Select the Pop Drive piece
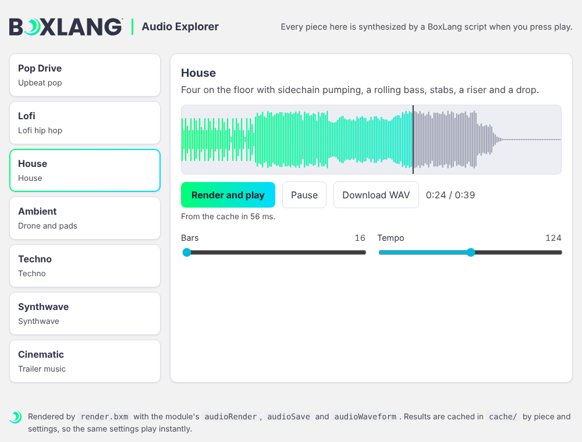This screenshot has width=582, height=442. 85,75
